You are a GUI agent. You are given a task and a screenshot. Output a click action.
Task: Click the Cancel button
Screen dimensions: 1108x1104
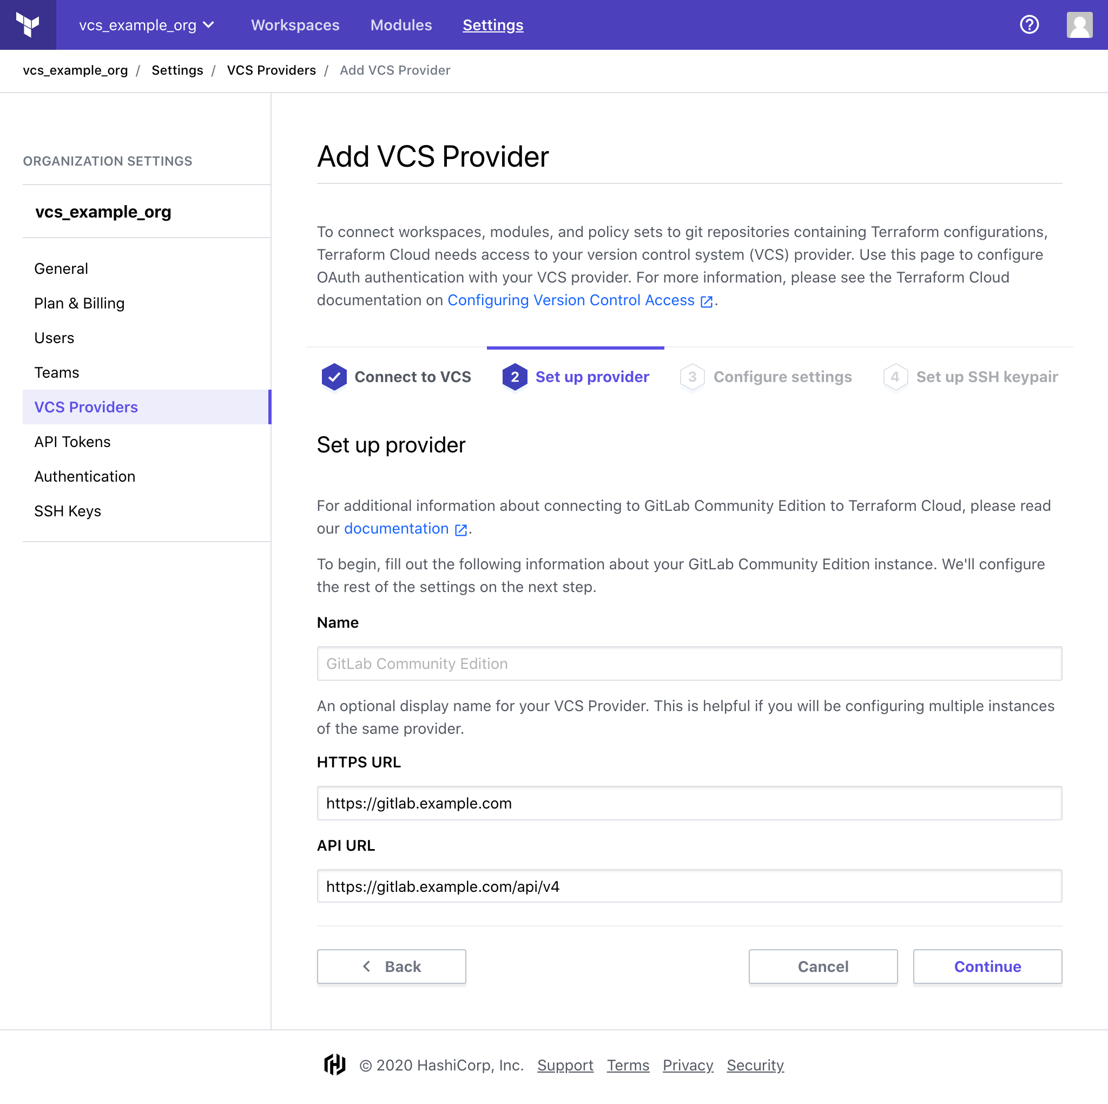click(x=823, y=967)
